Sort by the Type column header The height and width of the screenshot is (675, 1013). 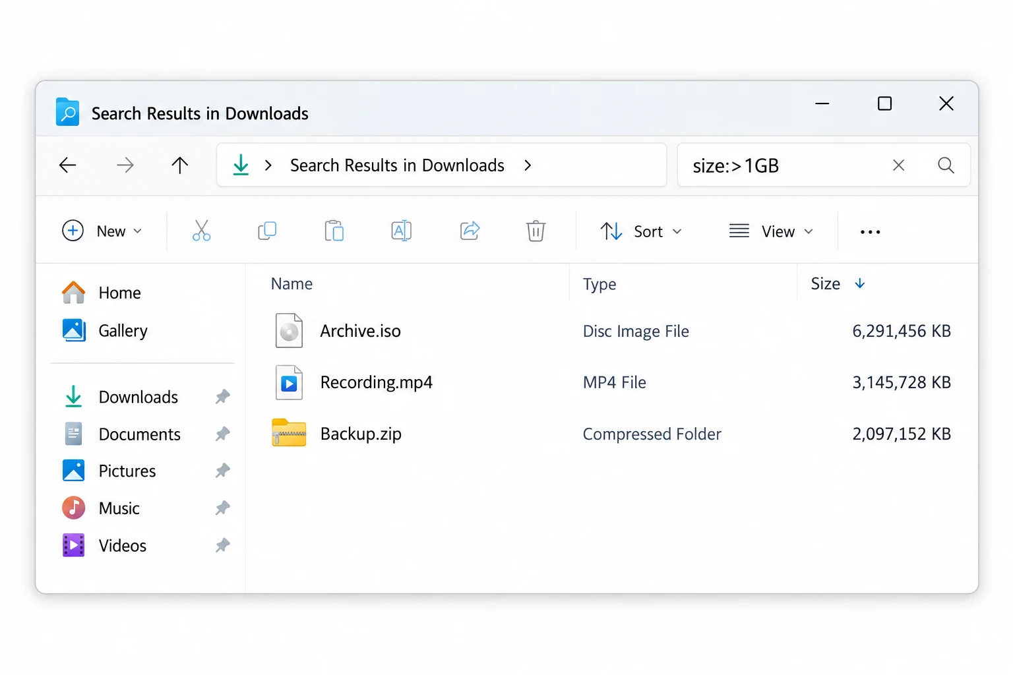click(599, 284)
